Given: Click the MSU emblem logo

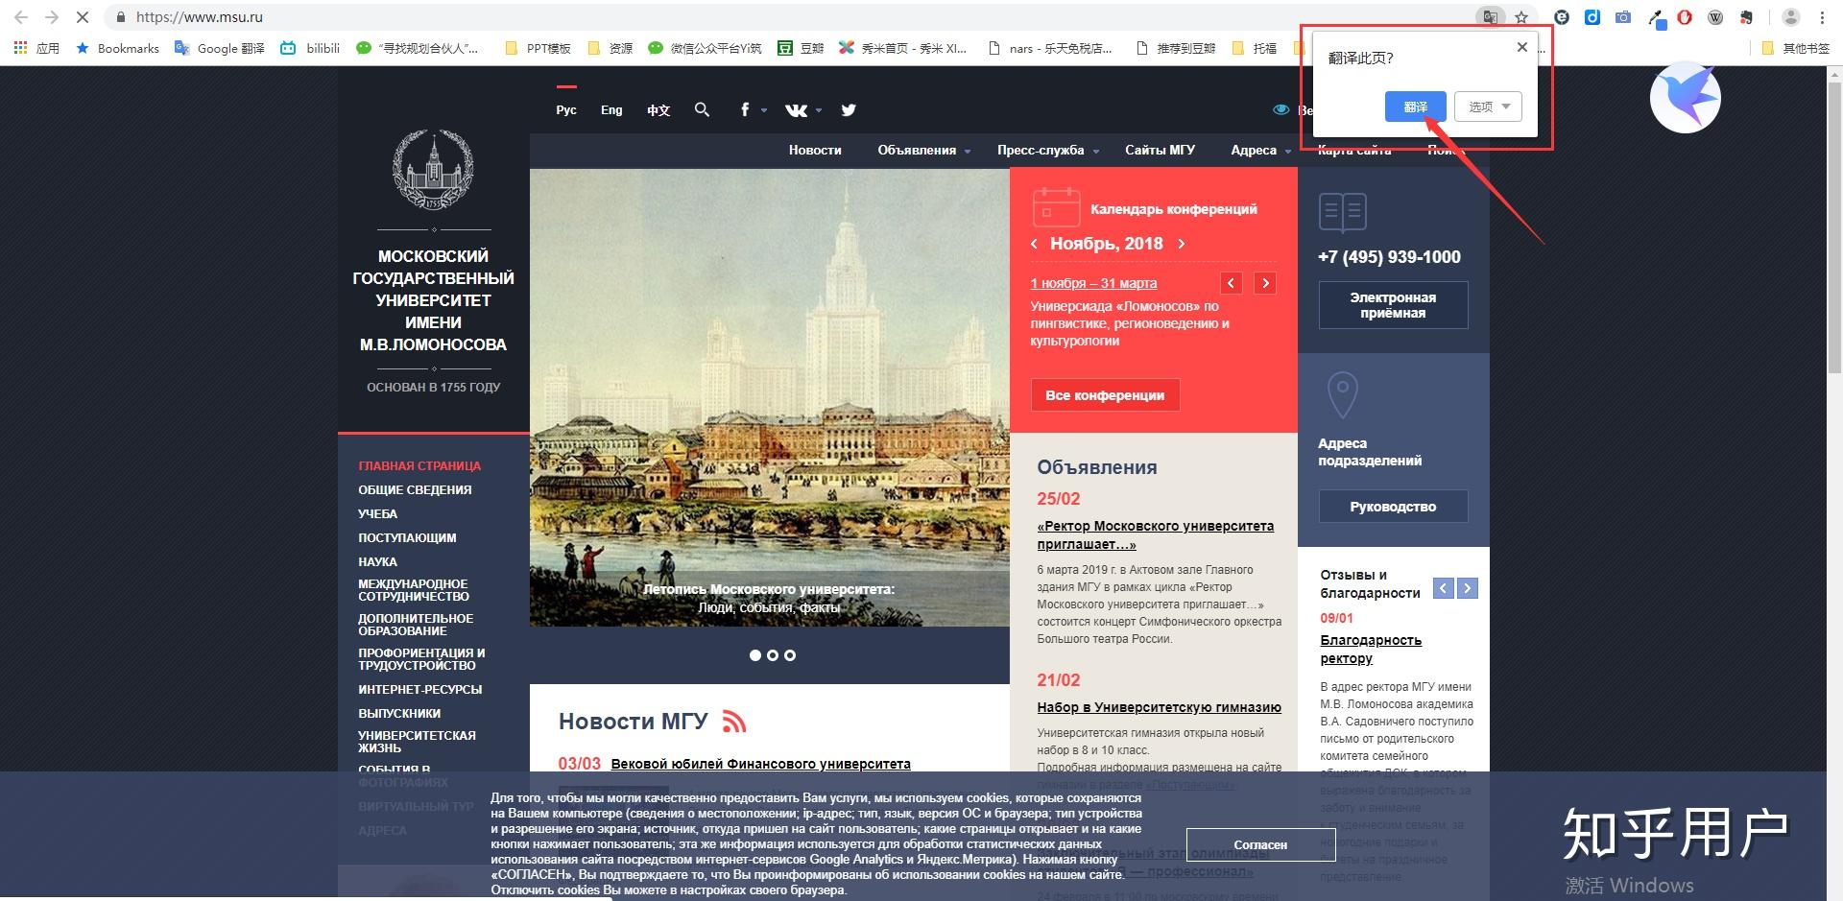Looking at the screenshot, I should [433, 169].
